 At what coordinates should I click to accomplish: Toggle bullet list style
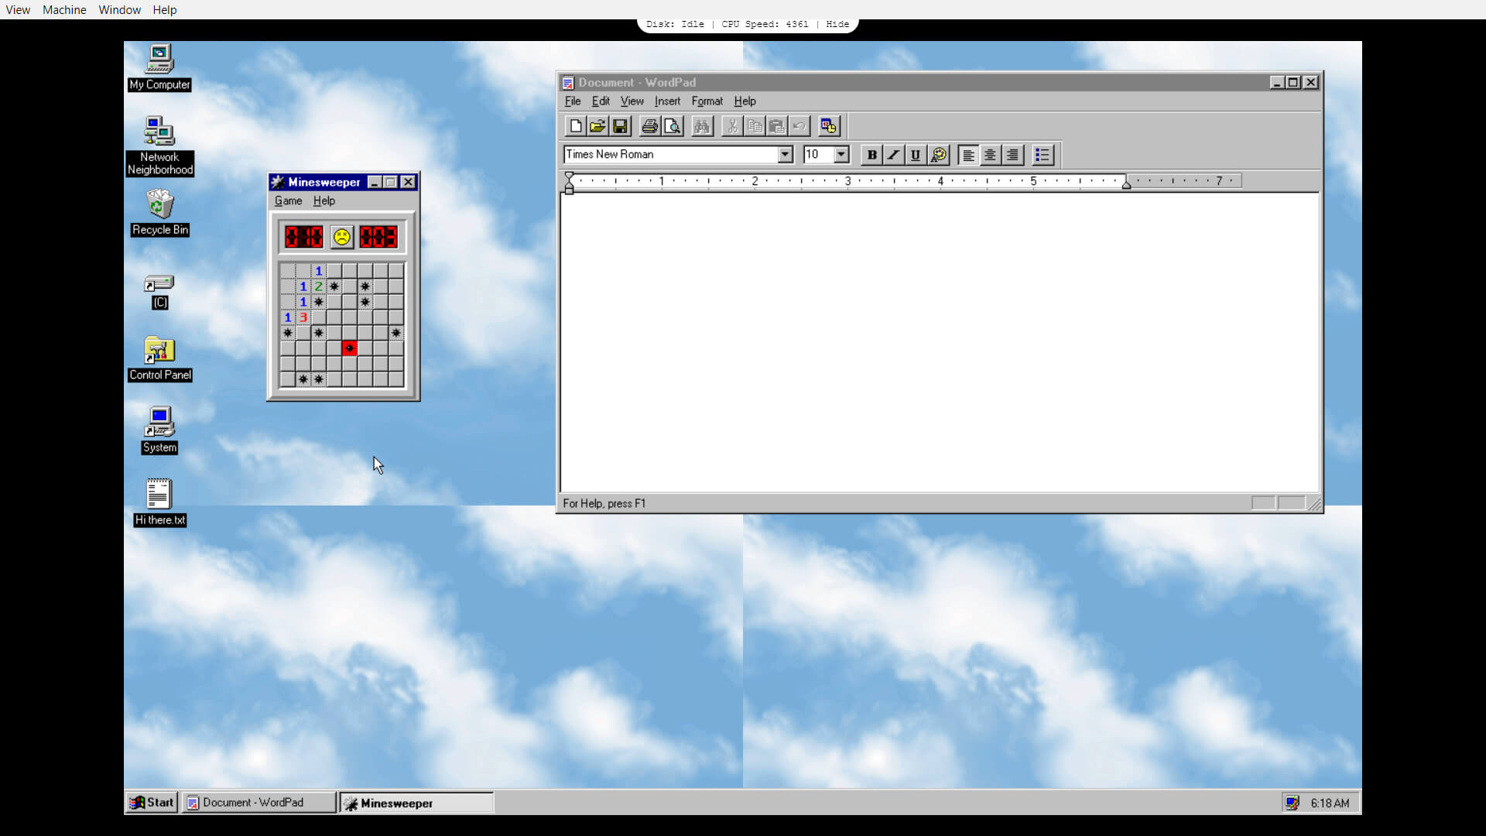(1043, 155)
